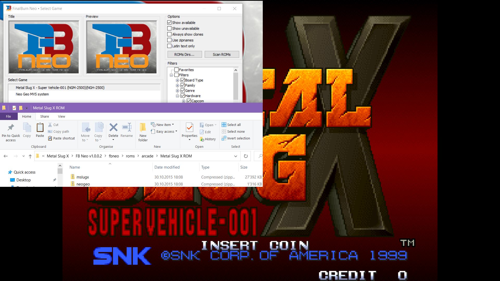Image resolution: width=500 pixels, height=281 pixels.
Task: Sort by the Name column
Action: coord(75,167)
